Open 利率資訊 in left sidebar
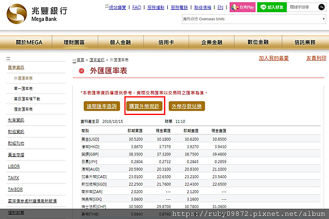Screen dimensions: 329x219 click(16, 120)
